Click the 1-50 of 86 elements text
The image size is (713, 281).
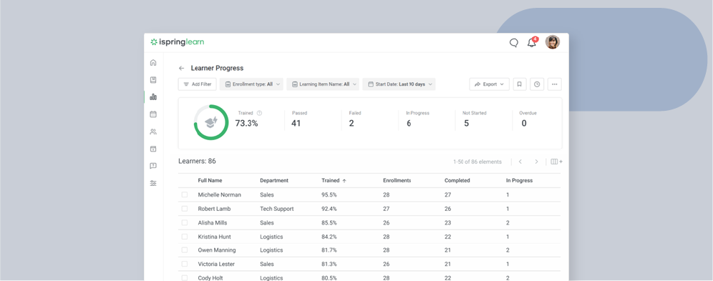click(477, 162)
